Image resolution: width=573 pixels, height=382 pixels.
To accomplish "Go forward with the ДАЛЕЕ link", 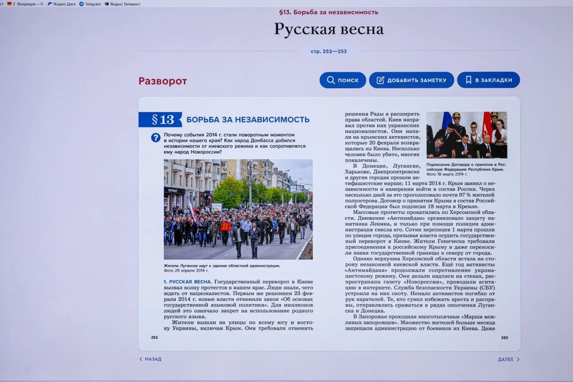I will [509, 360].
